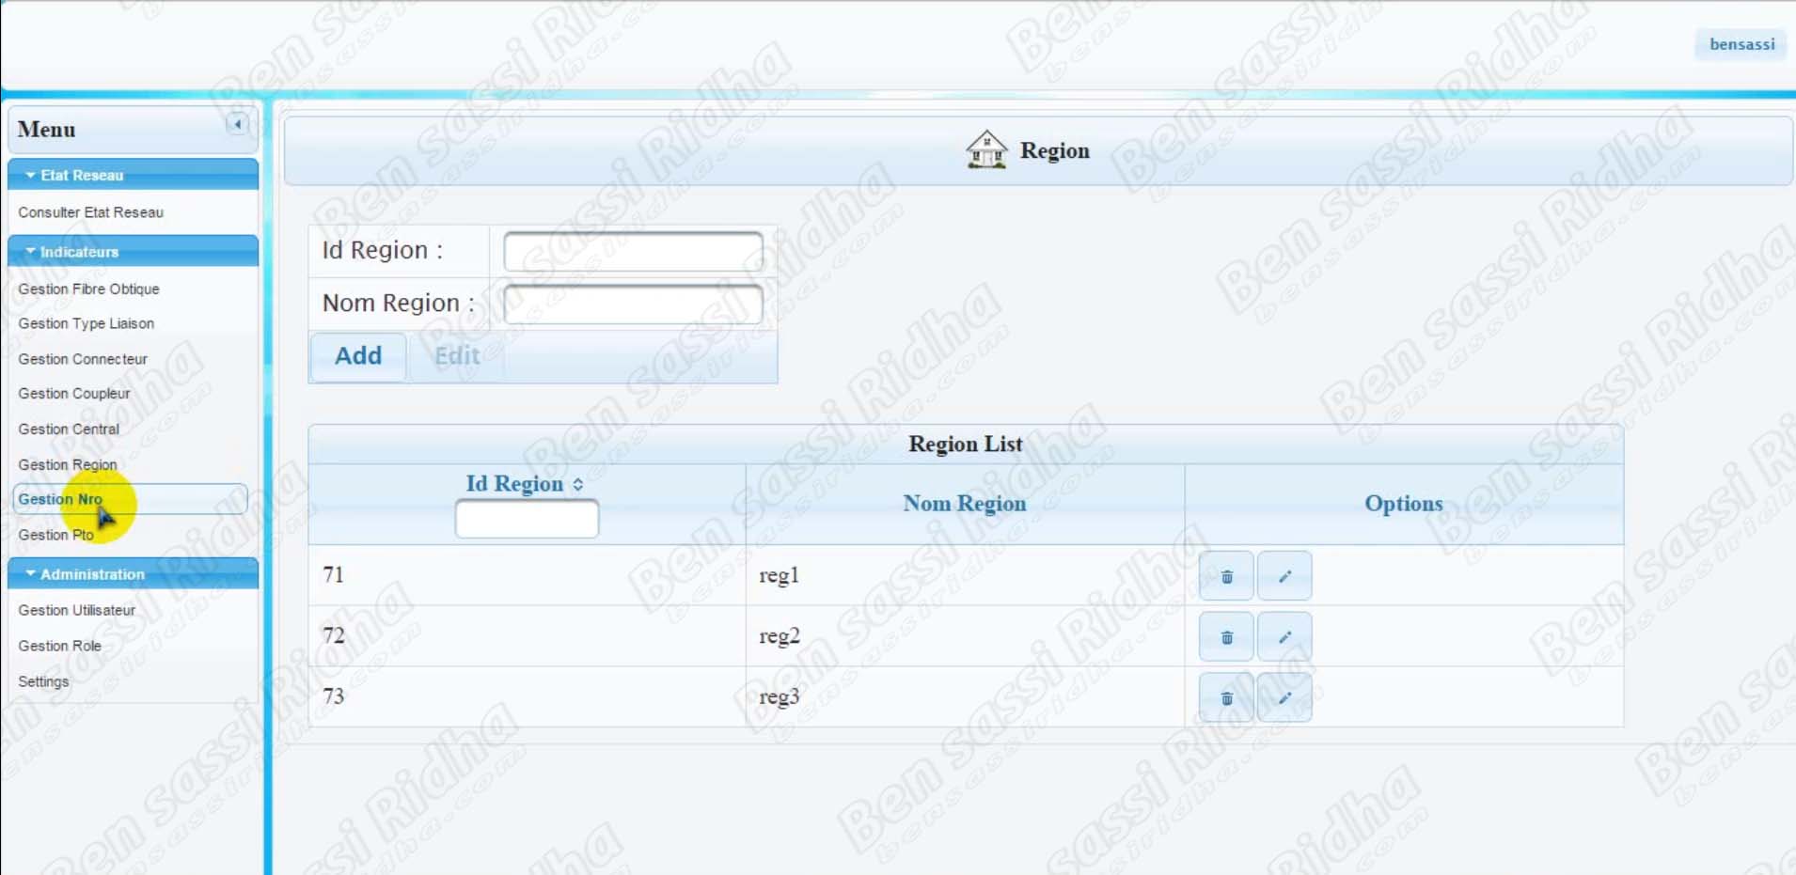Remove region 73 using trash icon

pos(1226,697)
